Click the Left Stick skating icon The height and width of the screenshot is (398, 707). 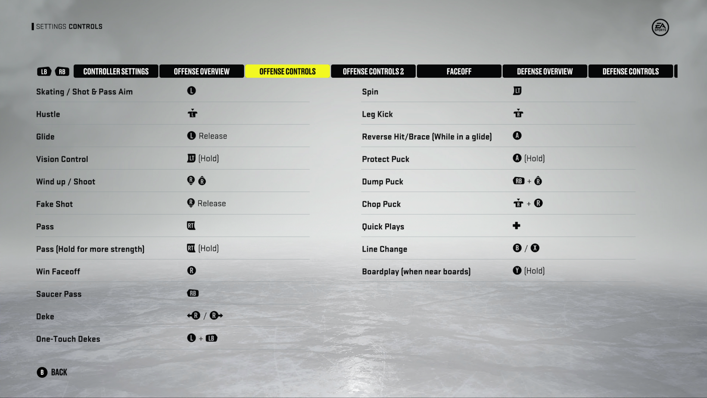pos(191,91)
